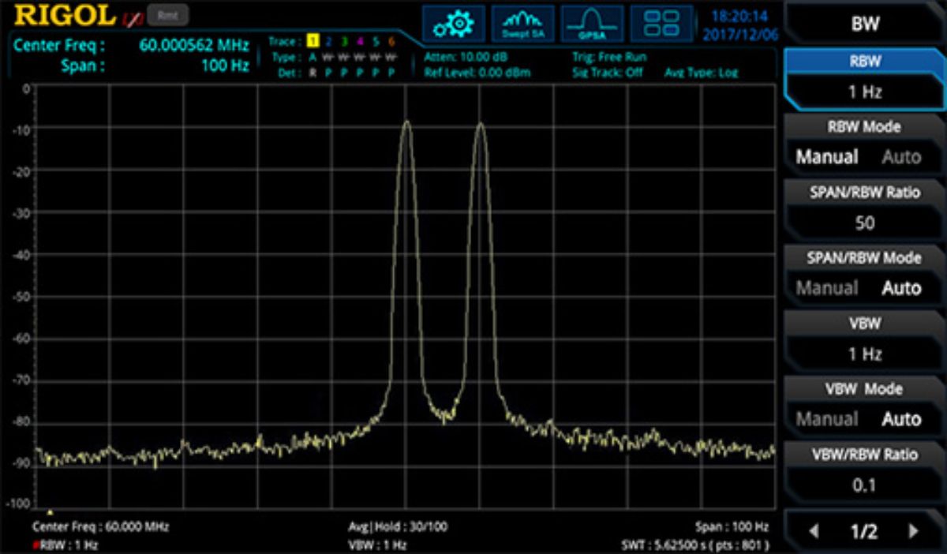Select the VBW menu item
947x554 pixels.
tap(864, 340)
